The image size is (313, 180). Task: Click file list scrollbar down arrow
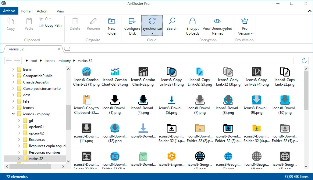(306, 167)
